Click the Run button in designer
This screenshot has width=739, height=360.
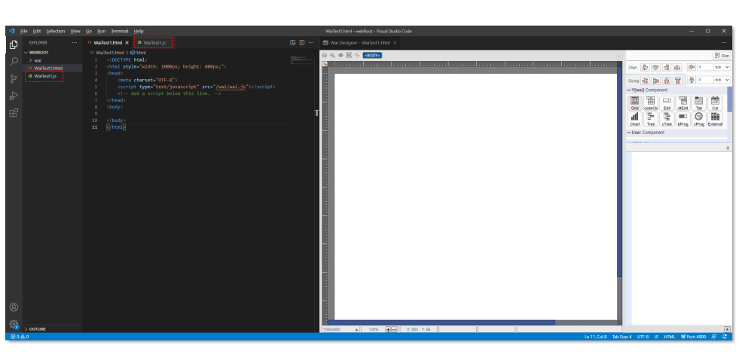click(722, 56)
